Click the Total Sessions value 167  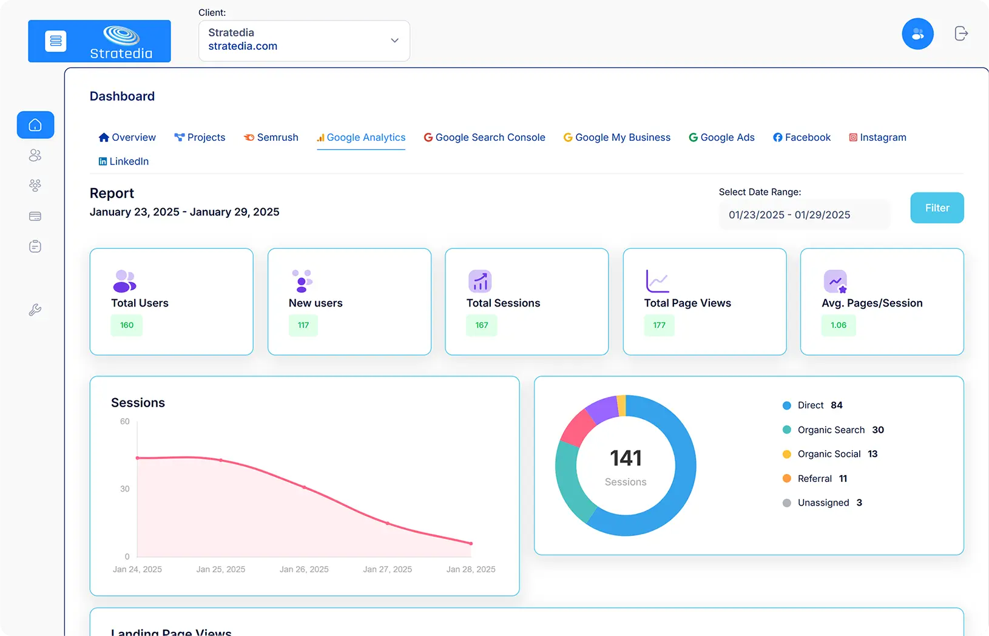click(482, 325)
